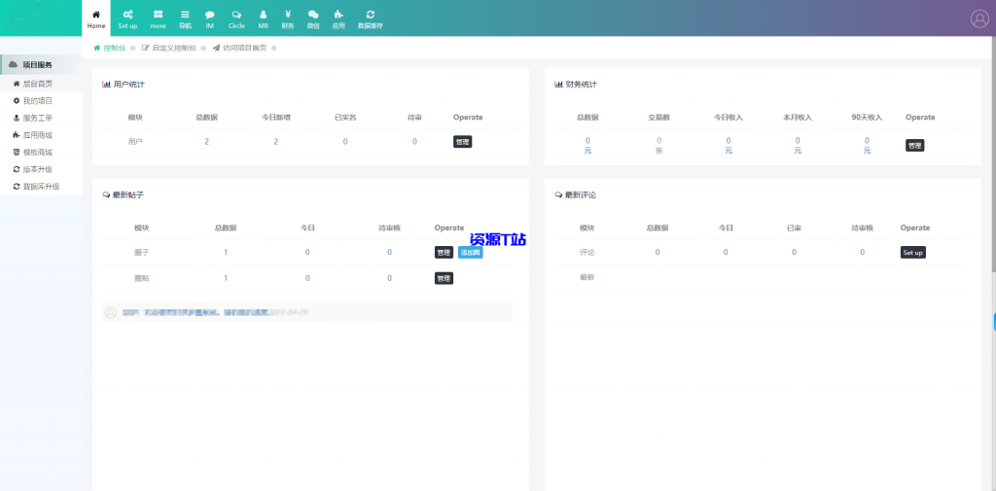Click 管理 button in 财务统计 panel
The image size is (996, 491).
[914, 146]
